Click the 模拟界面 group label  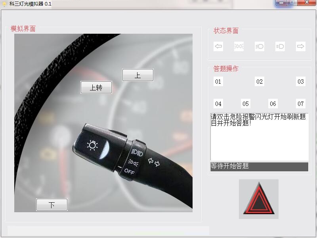[23, 29]
